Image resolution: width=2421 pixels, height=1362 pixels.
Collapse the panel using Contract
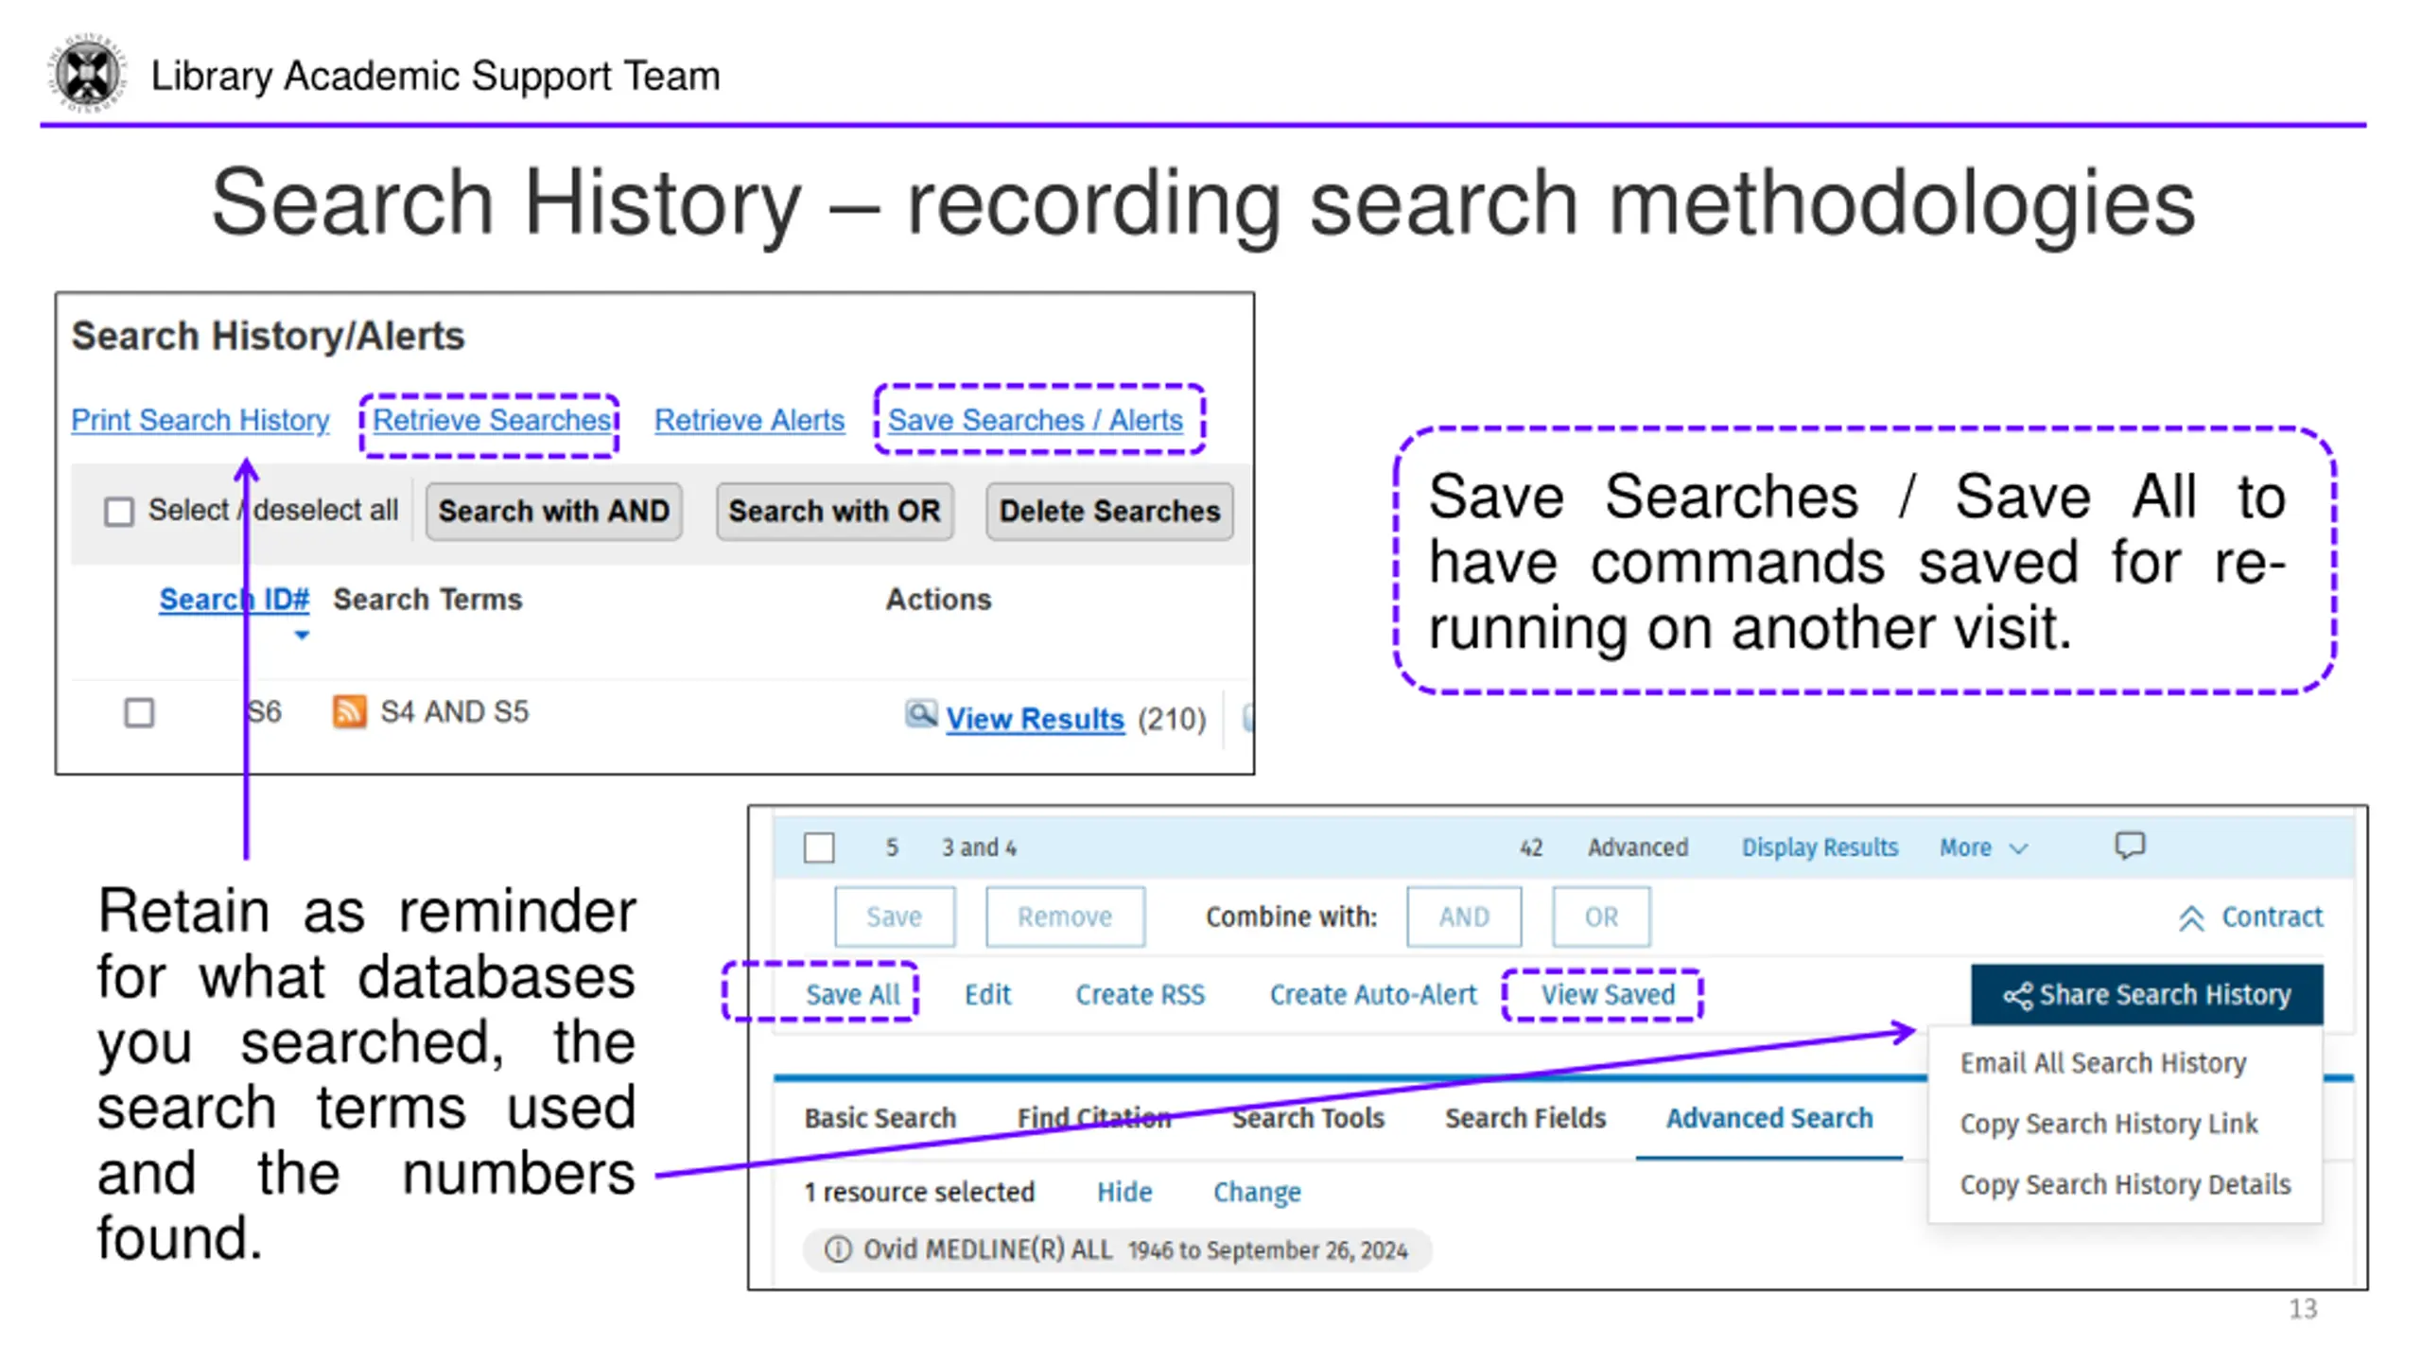point(2251,917)
